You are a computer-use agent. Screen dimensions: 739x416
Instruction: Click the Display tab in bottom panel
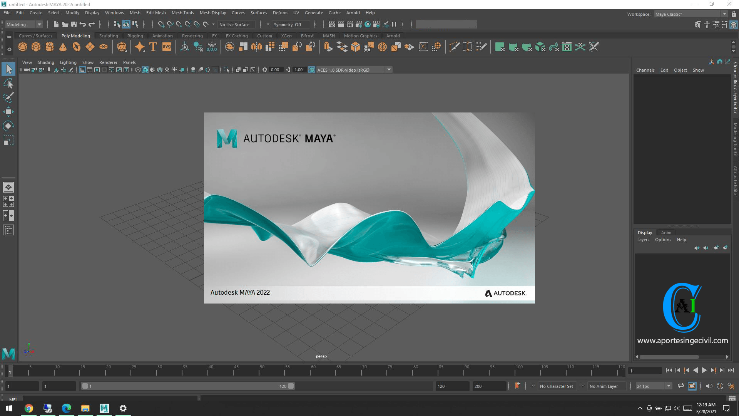tap(645, 232)
